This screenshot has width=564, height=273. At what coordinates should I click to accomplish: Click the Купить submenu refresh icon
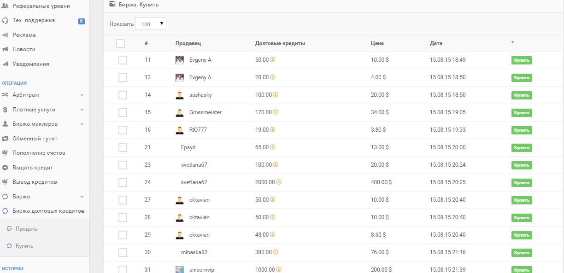pyautogui.click(x=9, y=246)
